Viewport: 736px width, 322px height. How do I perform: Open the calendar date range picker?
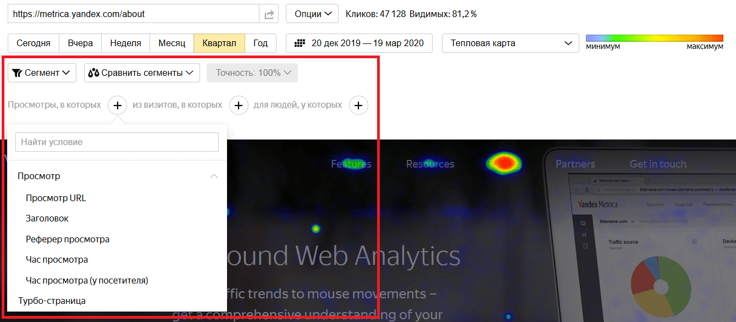(359, 43)
